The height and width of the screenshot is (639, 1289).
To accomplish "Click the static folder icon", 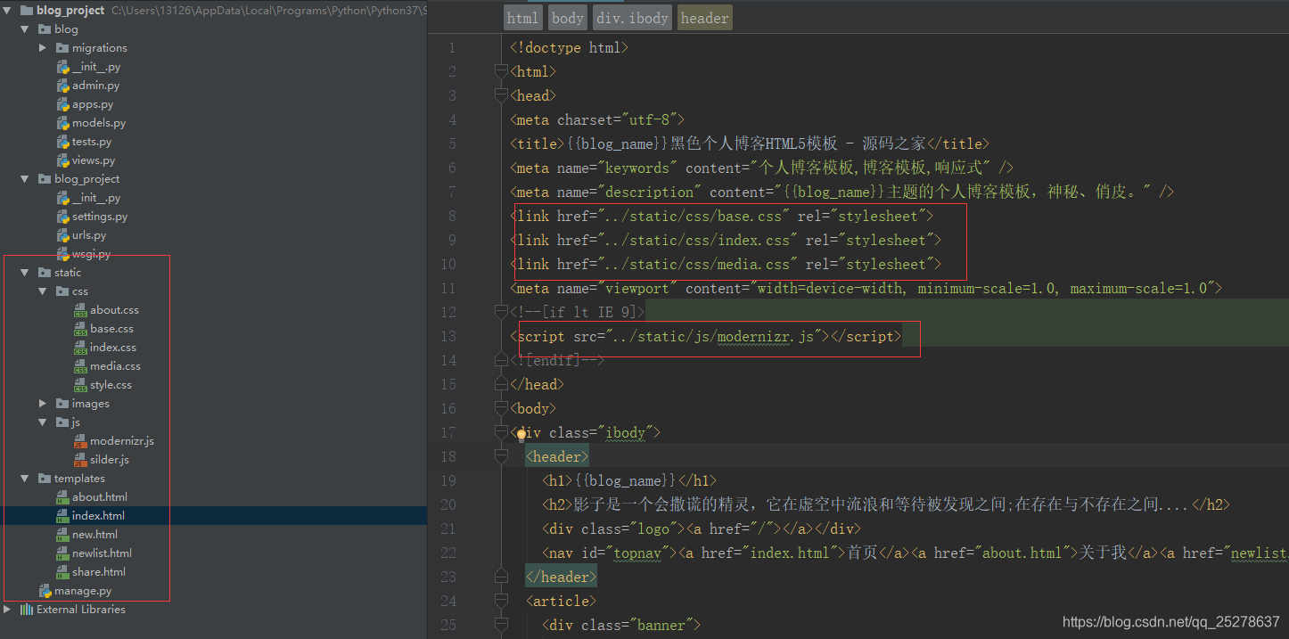I will [x=45, y=273].
